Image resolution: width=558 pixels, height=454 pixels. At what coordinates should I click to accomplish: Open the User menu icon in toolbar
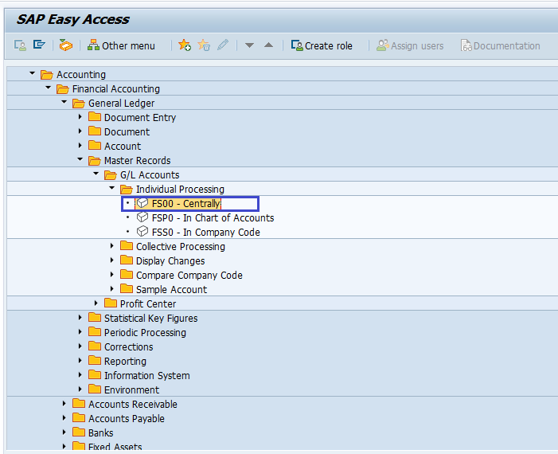20,45
